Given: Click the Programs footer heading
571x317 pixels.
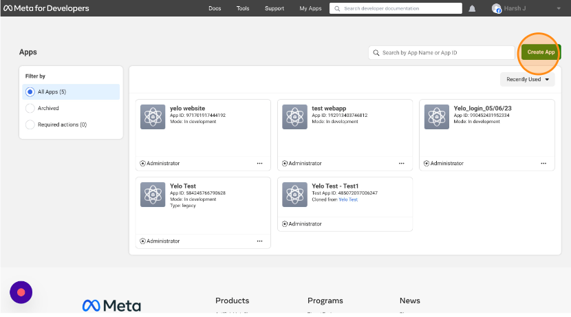Looking at the screenshot, I should 325,300.
